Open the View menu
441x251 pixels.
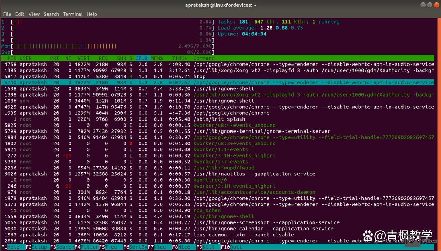click(x=34, y=14)
